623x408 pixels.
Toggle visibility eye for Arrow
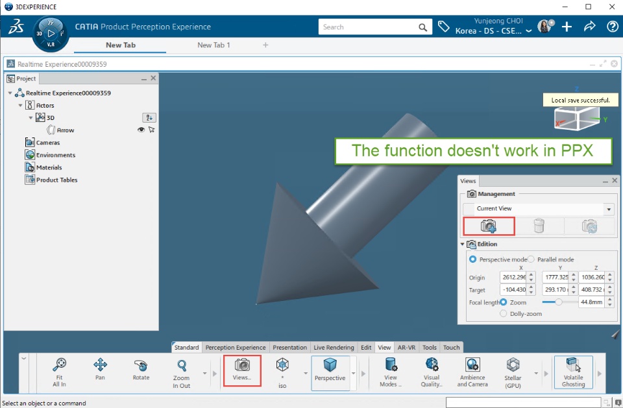[141, 130]
